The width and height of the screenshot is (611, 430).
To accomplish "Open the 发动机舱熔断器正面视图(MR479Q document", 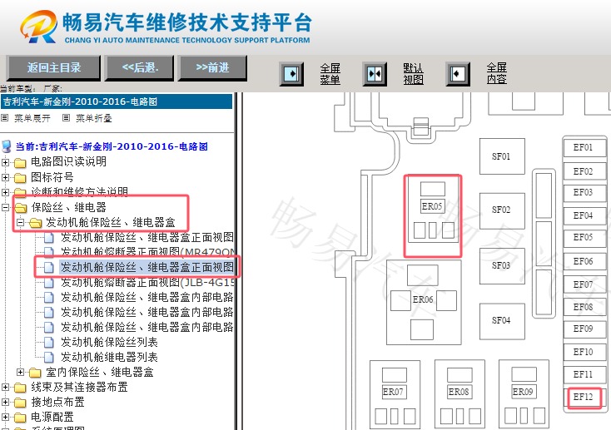I will [147, 252].
